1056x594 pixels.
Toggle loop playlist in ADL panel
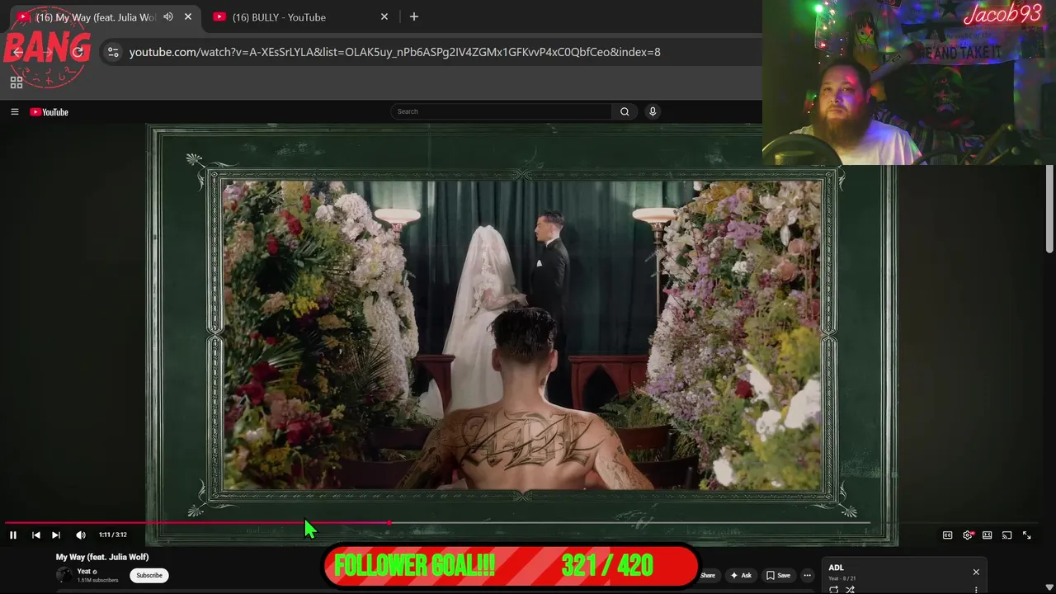(x=833, y=589)
